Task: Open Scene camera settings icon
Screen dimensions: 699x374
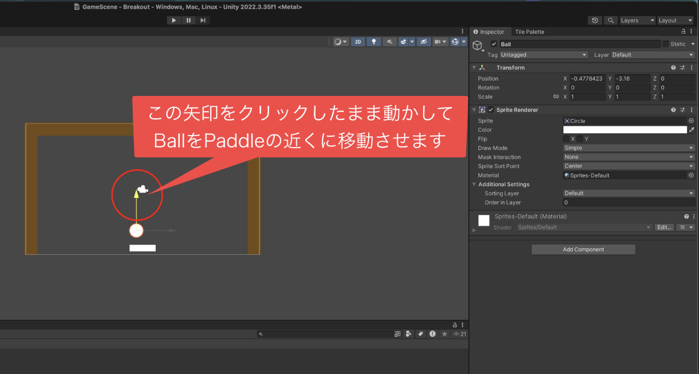Action: (440, 42)
